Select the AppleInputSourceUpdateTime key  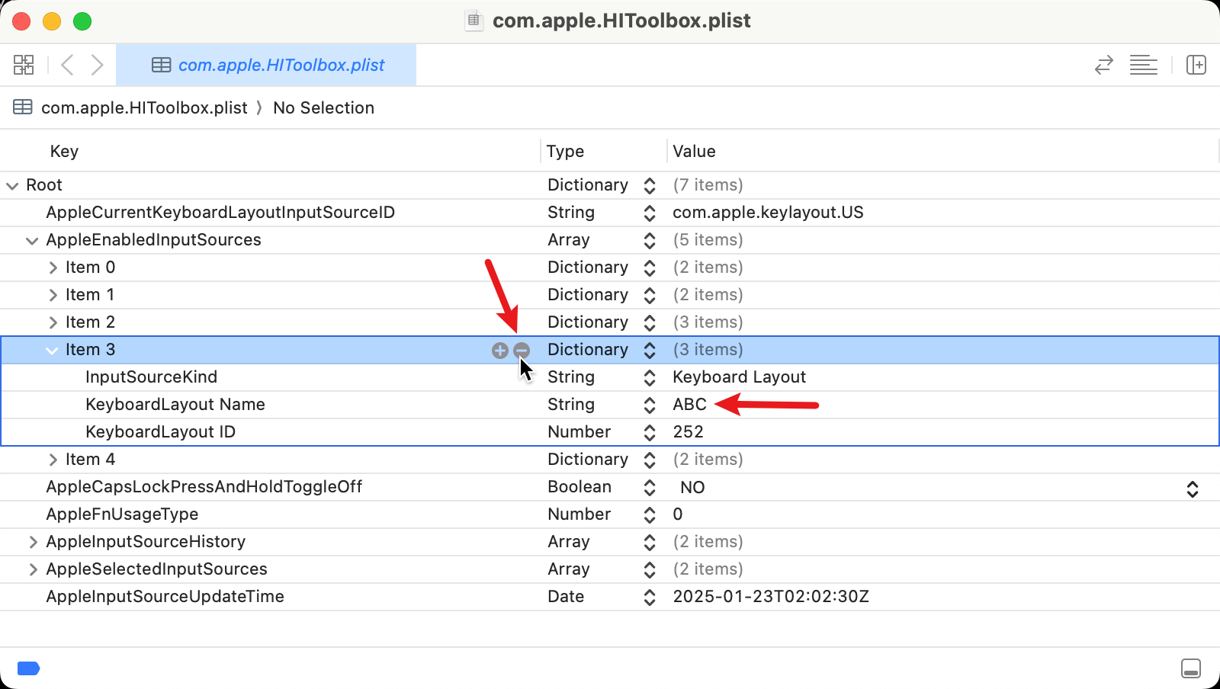pyautogui.click(x=165, y=597)
